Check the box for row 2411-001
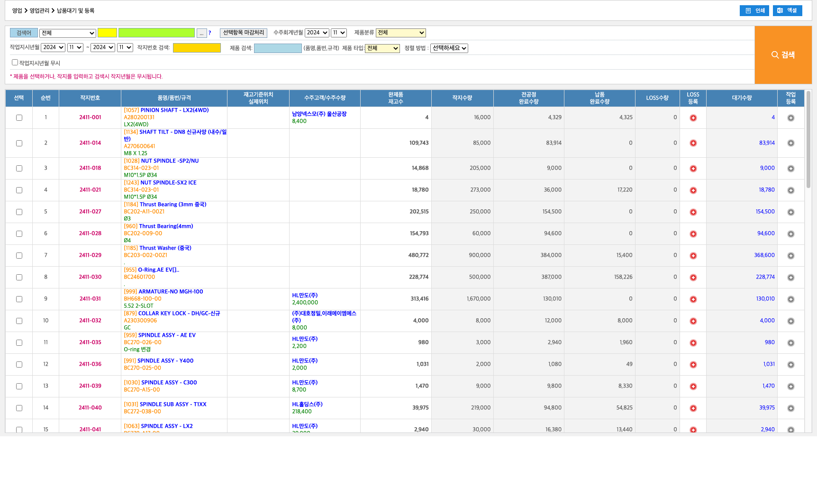The image size is (817, 486). click(19, 117)
